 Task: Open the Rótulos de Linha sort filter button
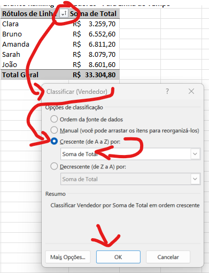(64, 13)
